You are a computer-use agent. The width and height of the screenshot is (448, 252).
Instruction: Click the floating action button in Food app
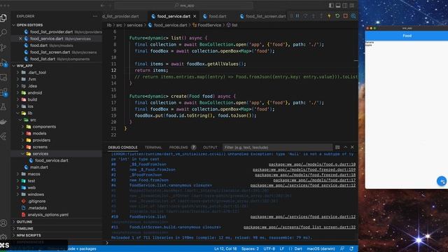click(x=442, y=181)
